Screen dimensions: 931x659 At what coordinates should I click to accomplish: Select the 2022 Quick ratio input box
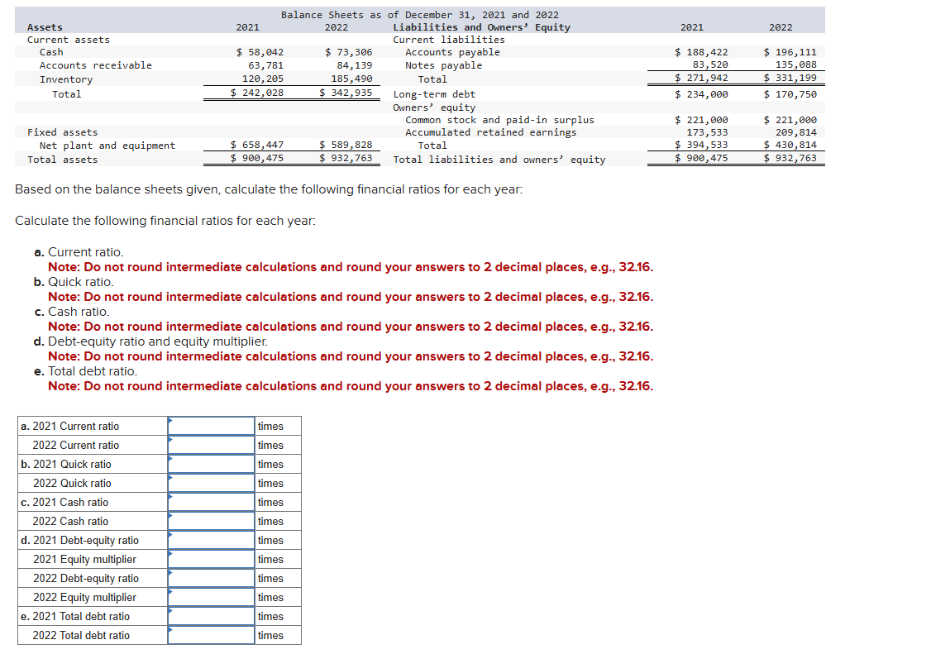click(x=211, y=483)
